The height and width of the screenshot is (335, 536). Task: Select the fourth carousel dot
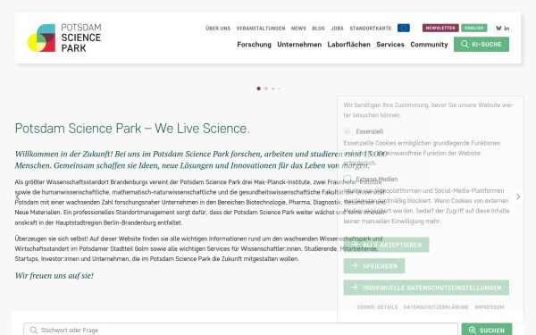[x=279, y=88]
